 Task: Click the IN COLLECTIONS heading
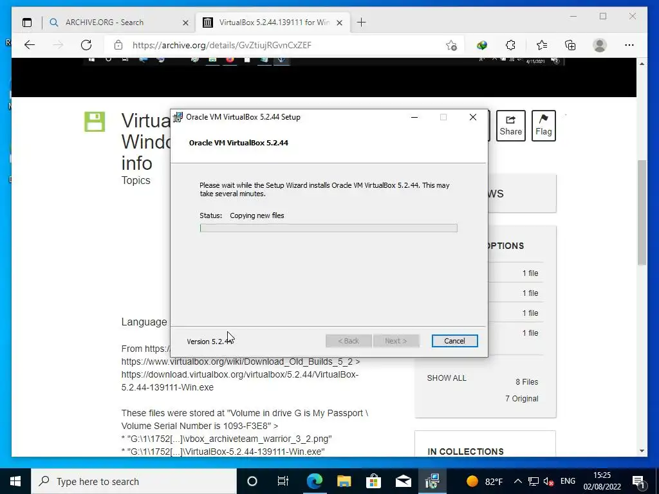465,452
